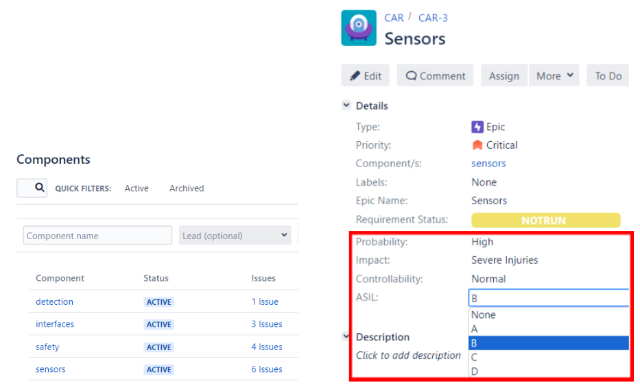Click the Comment button
Screen dimensions: 640x385
435,75
